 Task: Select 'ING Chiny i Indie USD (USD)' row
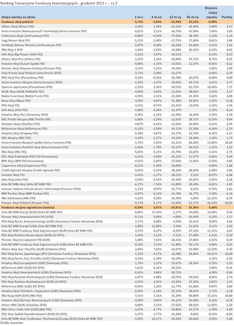click(117, 310)
